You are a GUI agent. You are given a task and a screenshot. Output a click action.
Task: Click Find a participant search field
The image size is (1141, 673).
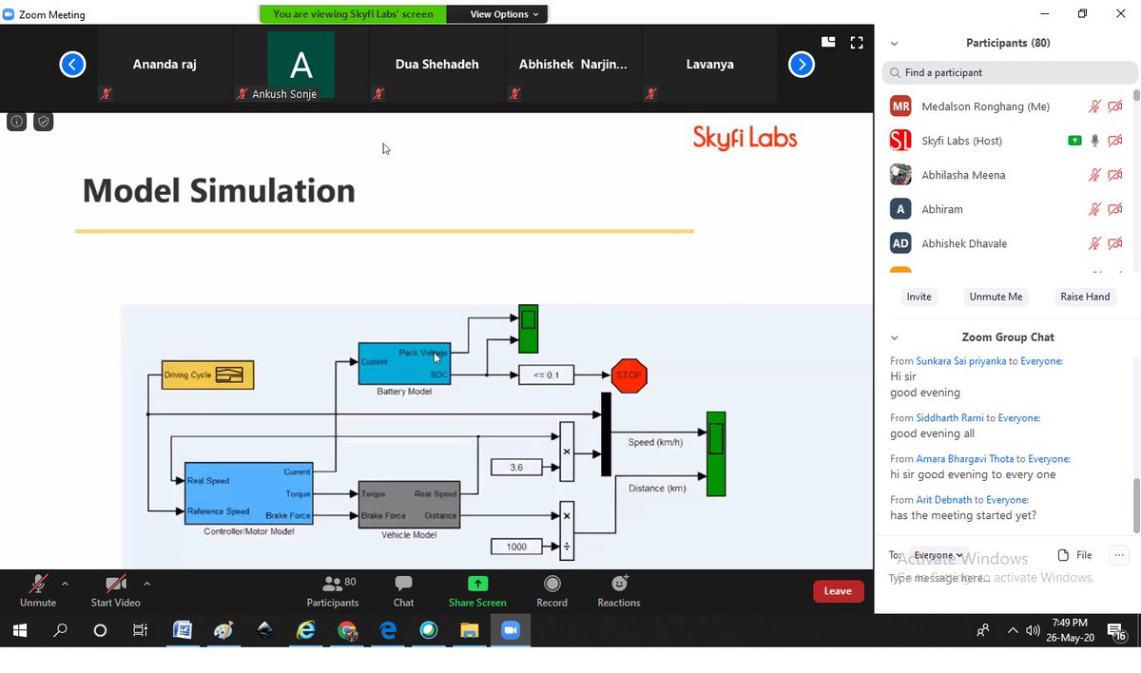1009,72
